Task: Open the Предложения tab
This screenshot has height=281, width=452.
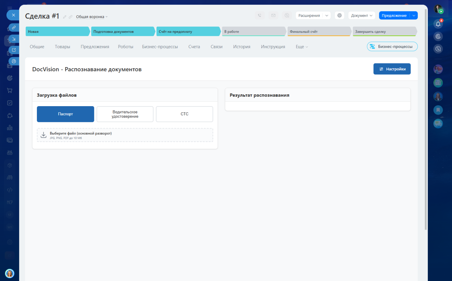Action: 95,47
